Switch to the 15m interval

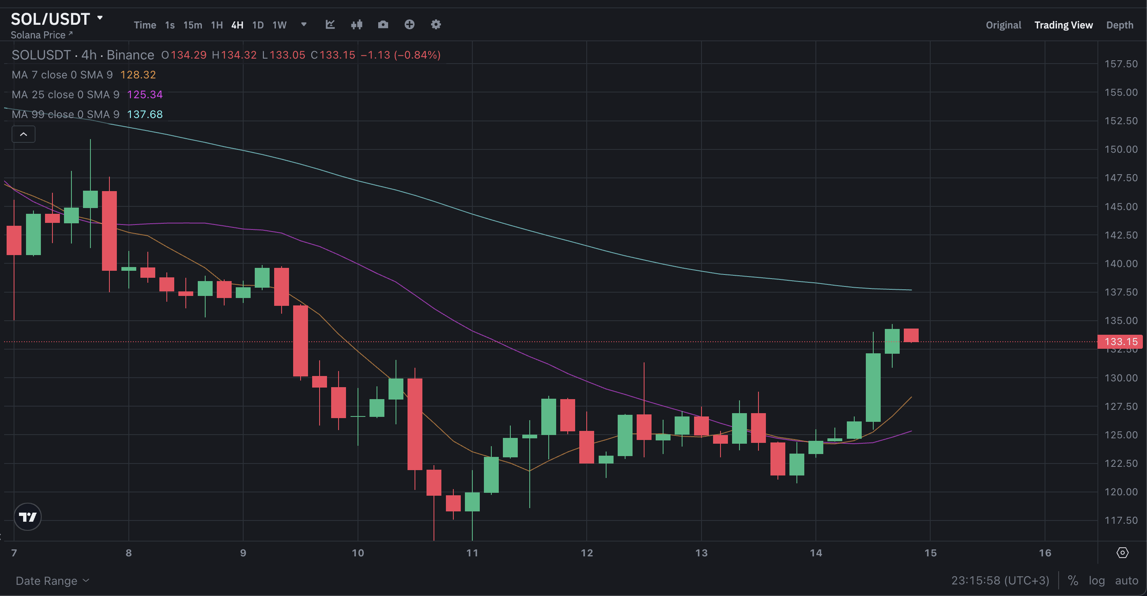[192, 25]
